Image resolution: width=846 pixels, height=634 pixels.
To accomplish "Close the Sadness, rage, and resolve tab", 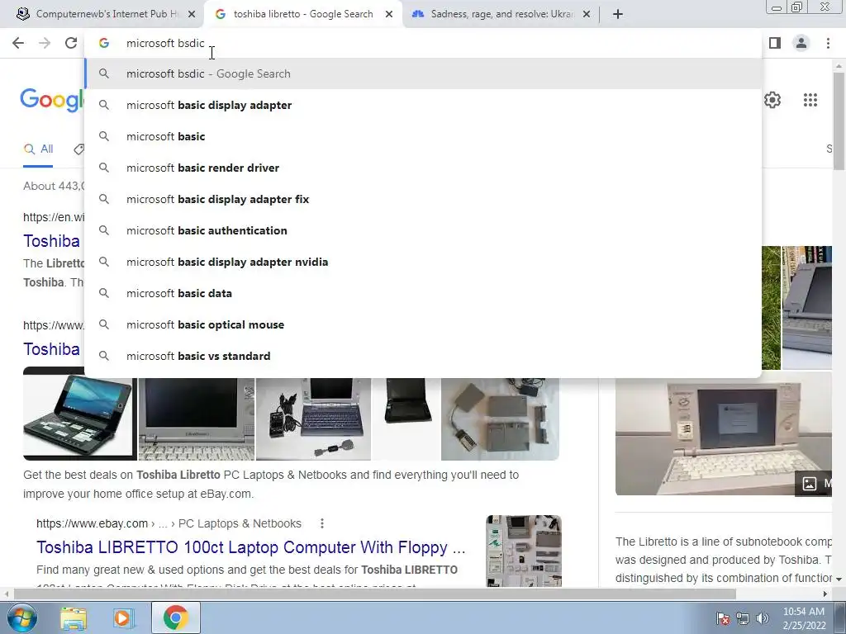I will [x=587, y=14].
